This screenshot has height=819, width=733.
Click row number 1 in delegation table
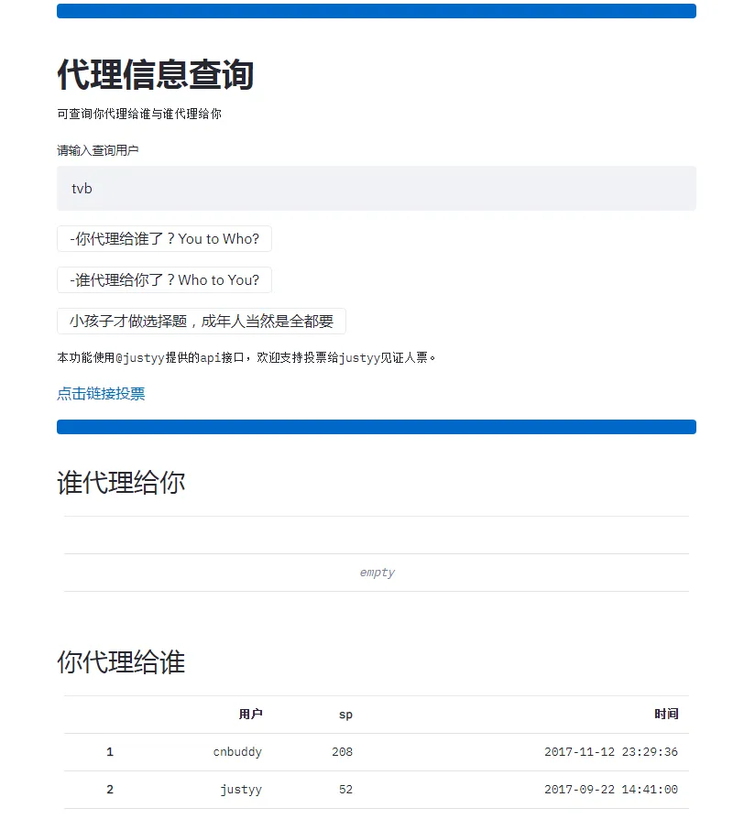110,752
